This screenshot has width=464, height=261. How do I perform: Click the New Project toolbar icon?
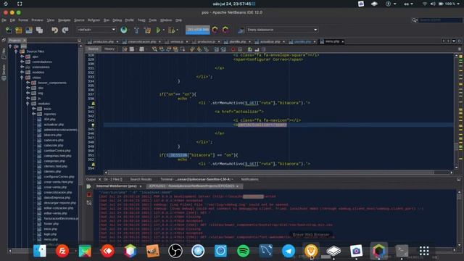coord(19,30)
